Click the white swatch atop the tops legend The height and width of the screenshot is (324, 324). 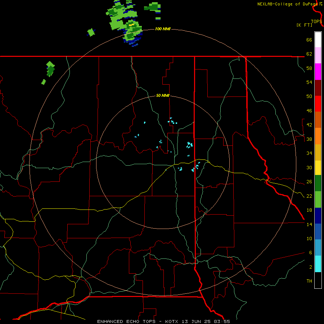click(x=318, y=40)
